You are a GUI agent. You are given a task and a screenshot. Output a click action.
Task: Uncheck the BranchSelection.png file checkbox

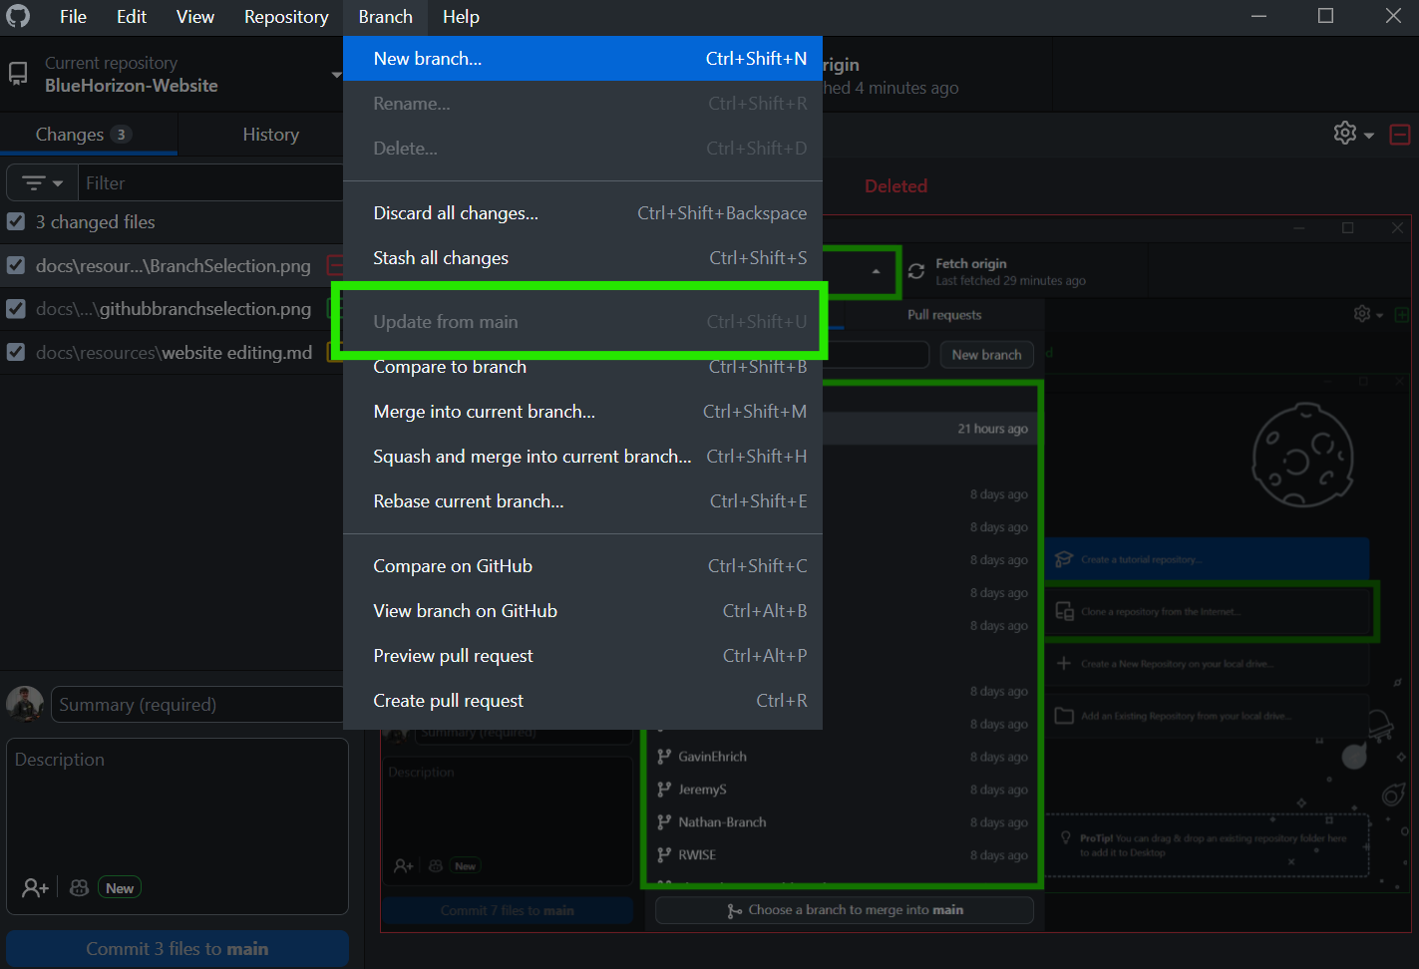click(x=16, y=265)
